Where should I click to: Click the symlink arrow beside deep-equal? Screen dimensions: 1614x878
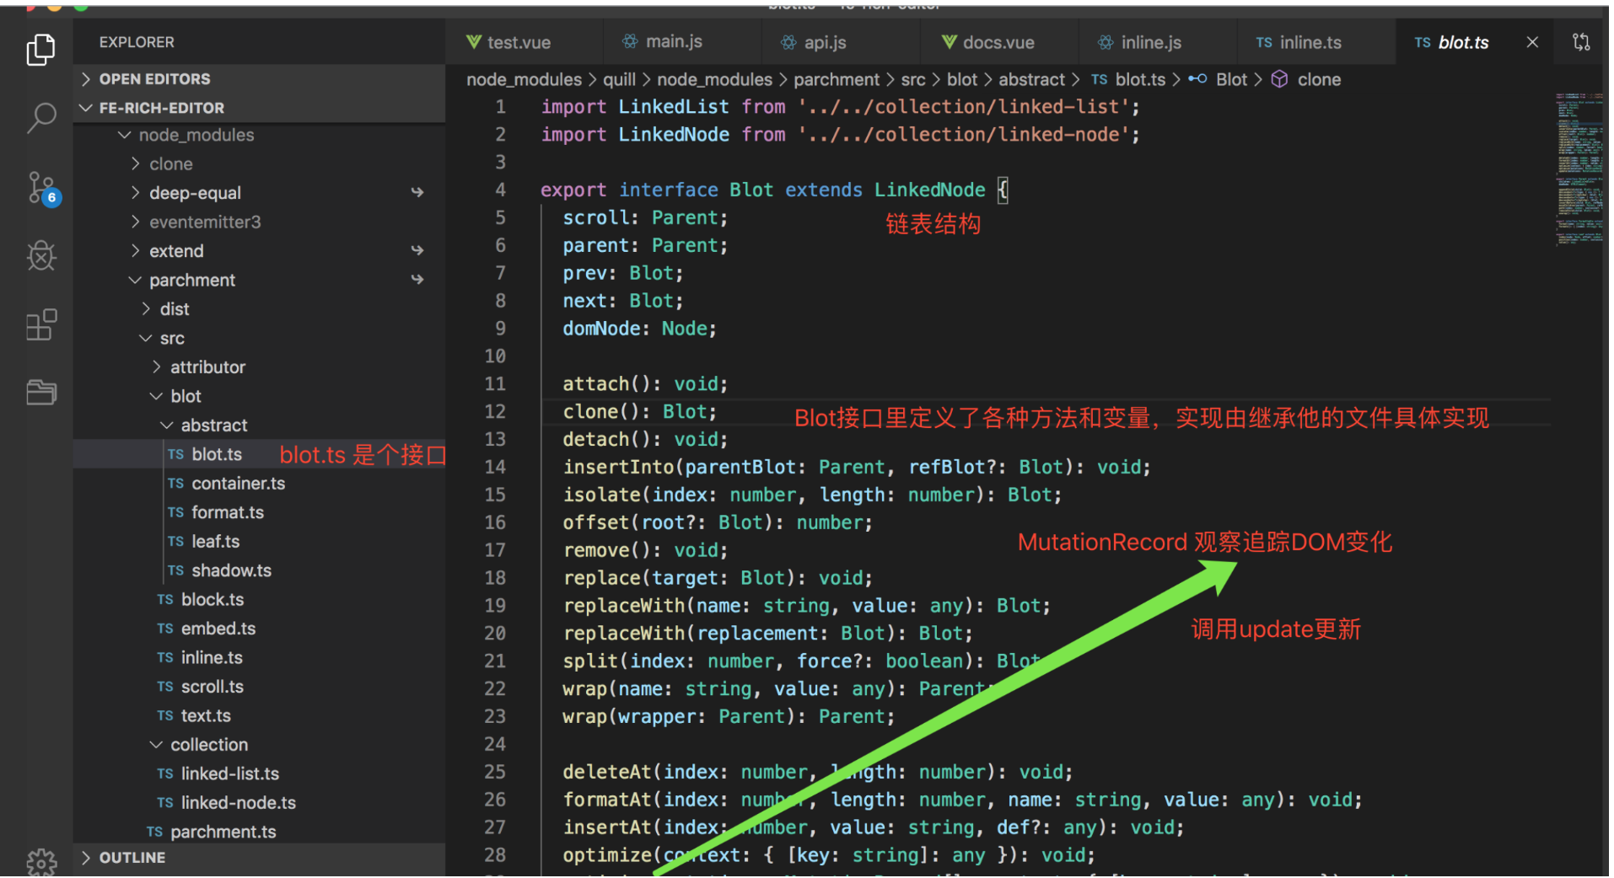coord(417,193)
